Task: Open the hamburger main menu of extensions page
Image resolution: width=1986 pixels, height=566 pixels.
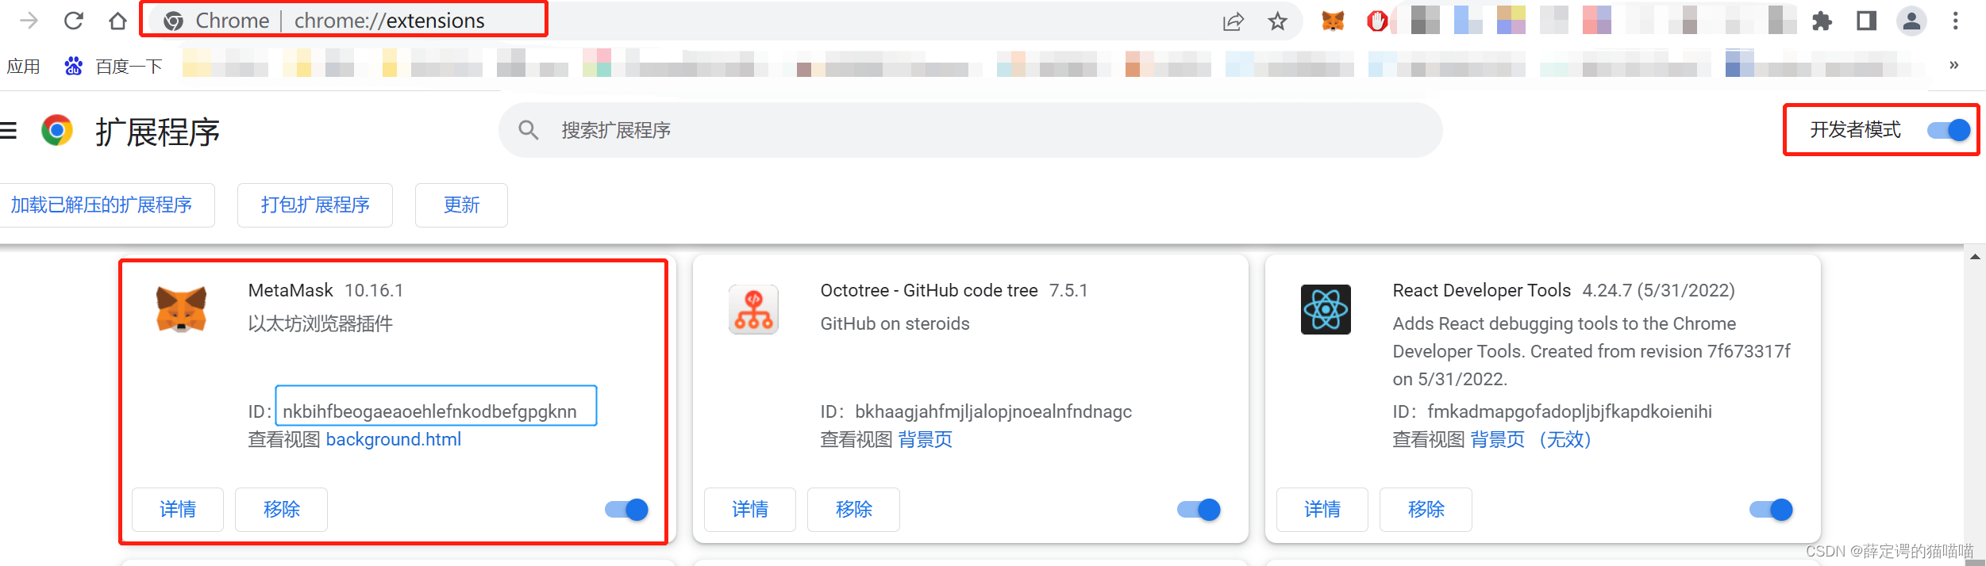Action: click(x=9, y=130)
